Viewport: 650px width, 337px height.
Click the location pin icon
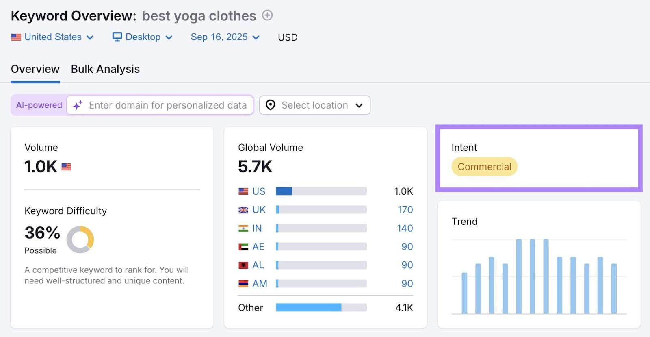pos(270,105)
